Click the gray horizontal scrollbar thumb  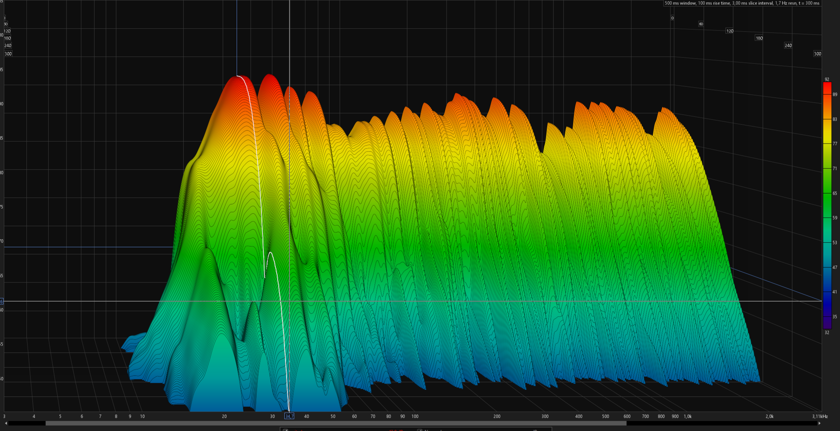336,423
